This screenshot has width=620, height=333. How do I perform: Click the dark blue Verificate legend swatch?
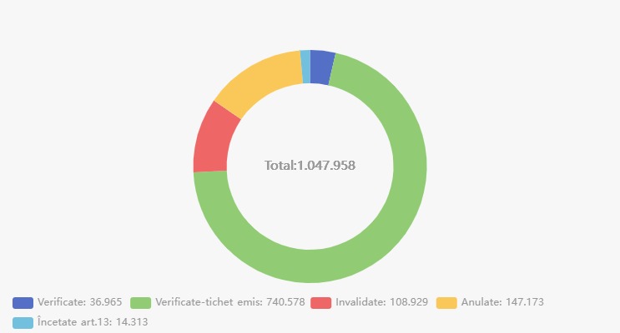point(23,303)
